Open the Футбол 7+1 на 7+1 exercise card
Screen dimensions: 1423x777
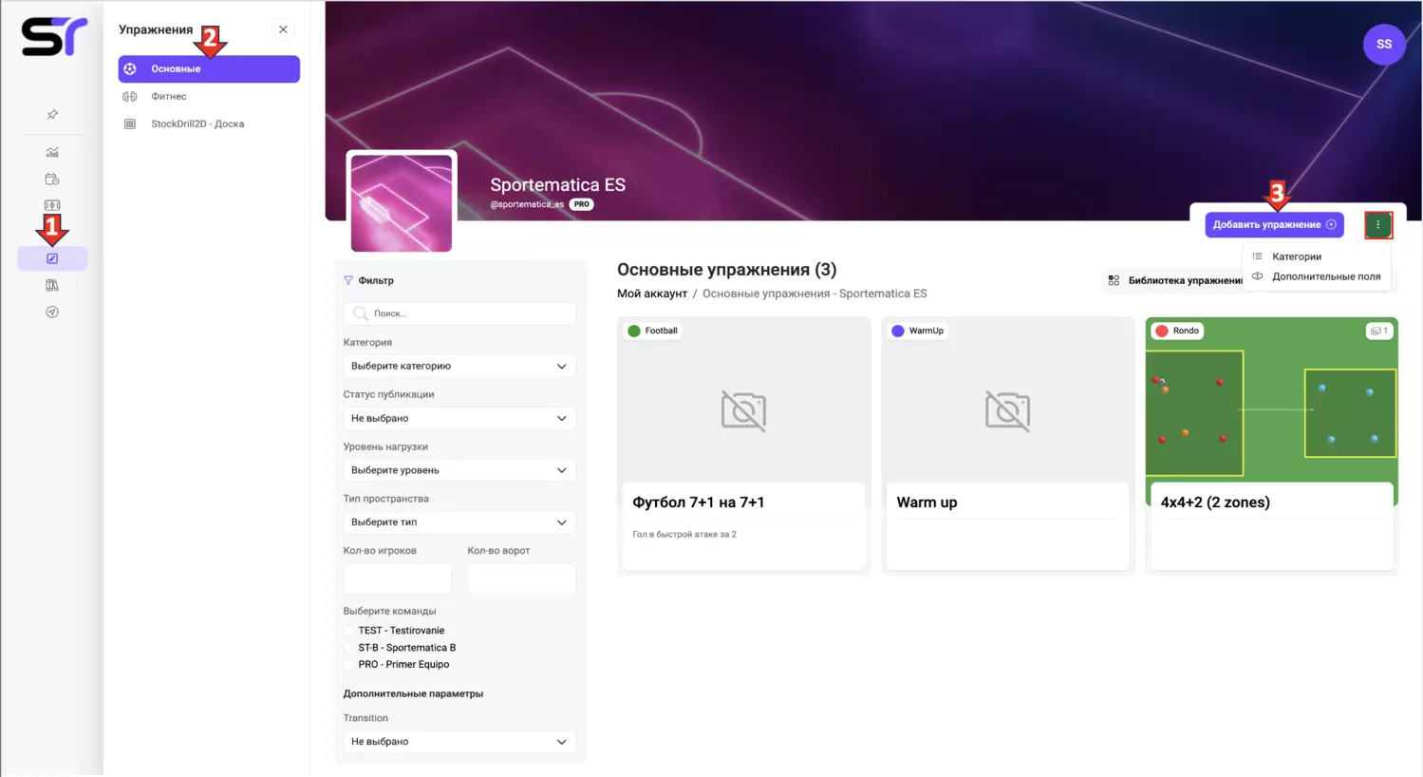[x=743, y=445]
